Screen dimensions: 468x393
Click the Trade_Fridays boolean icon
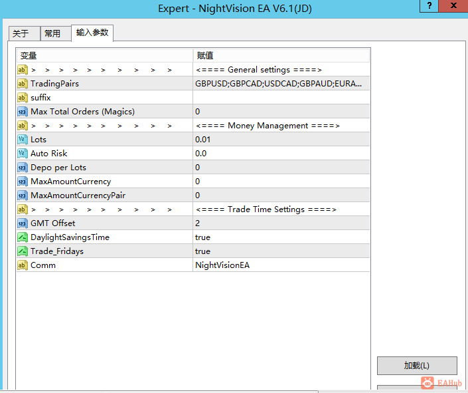[x=23, y=251]
